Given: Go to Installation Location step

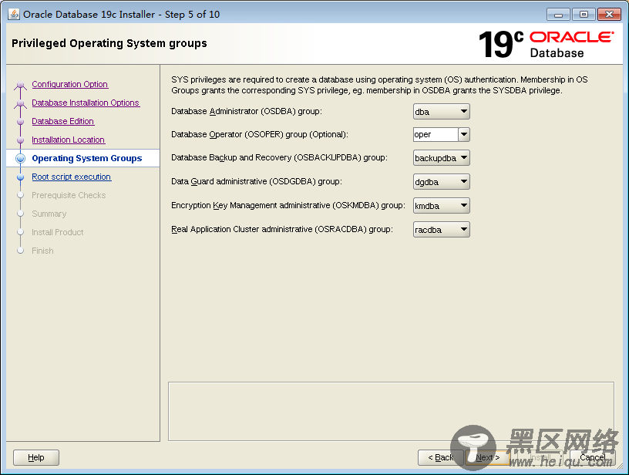Looking at the screenshot, I should pyautogui.click(x=68, y=140).
